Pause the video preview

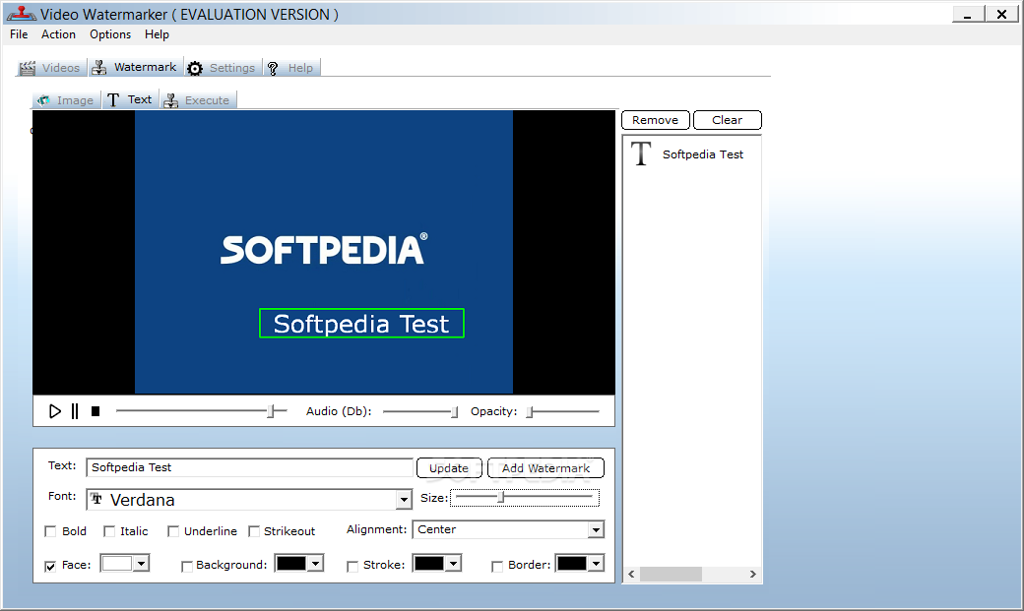point(75,411)
